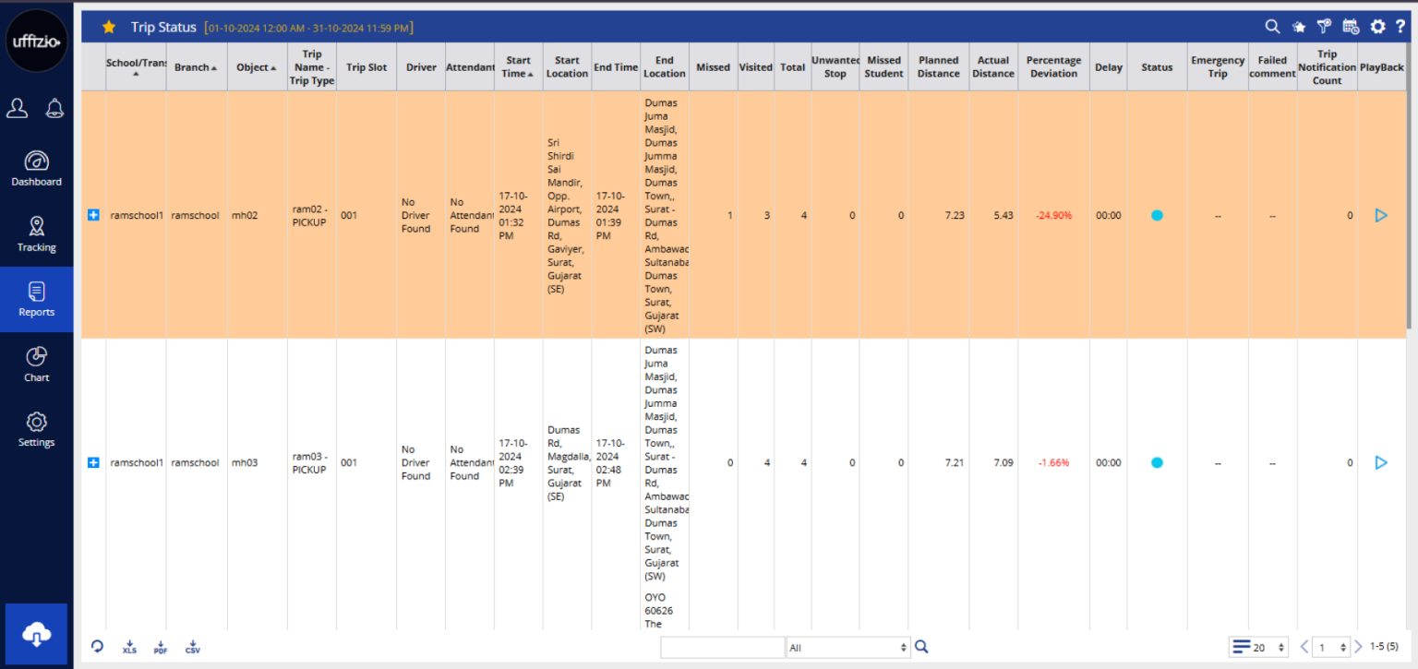Image resolution: width=1418 pixels, height=669 pixels.
Task: Go to Tracking in the sidebar
Action: [36, 233]
